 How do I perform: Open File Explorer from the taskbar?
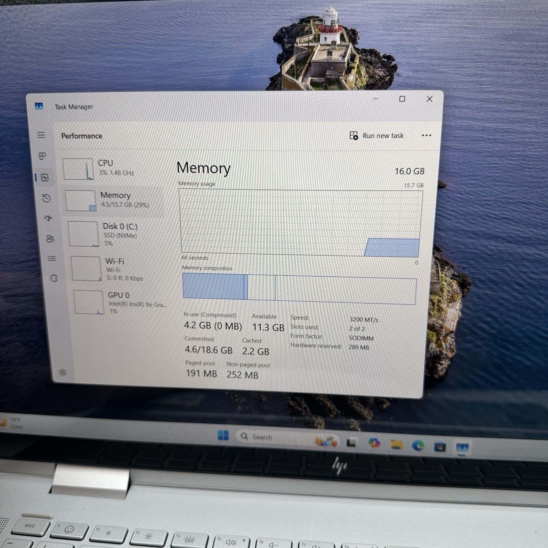click(x=396, y=444)
